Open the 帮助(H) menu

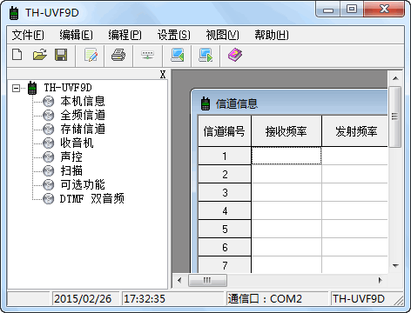(272, 35)
